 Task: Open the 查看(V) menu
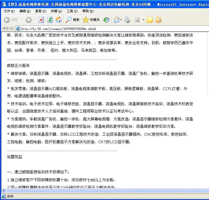point(40,11)
